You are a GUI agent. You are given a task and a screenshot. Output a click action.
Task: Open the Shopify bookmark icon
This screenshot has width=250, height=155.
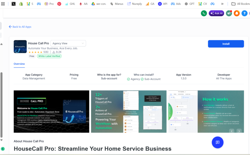pos(21,4)
